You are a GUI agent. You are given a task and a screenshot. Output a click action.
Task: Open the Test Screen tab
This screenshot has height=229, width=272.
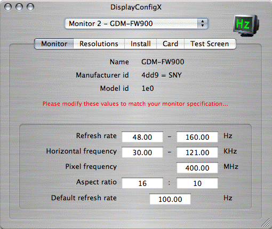210,44
